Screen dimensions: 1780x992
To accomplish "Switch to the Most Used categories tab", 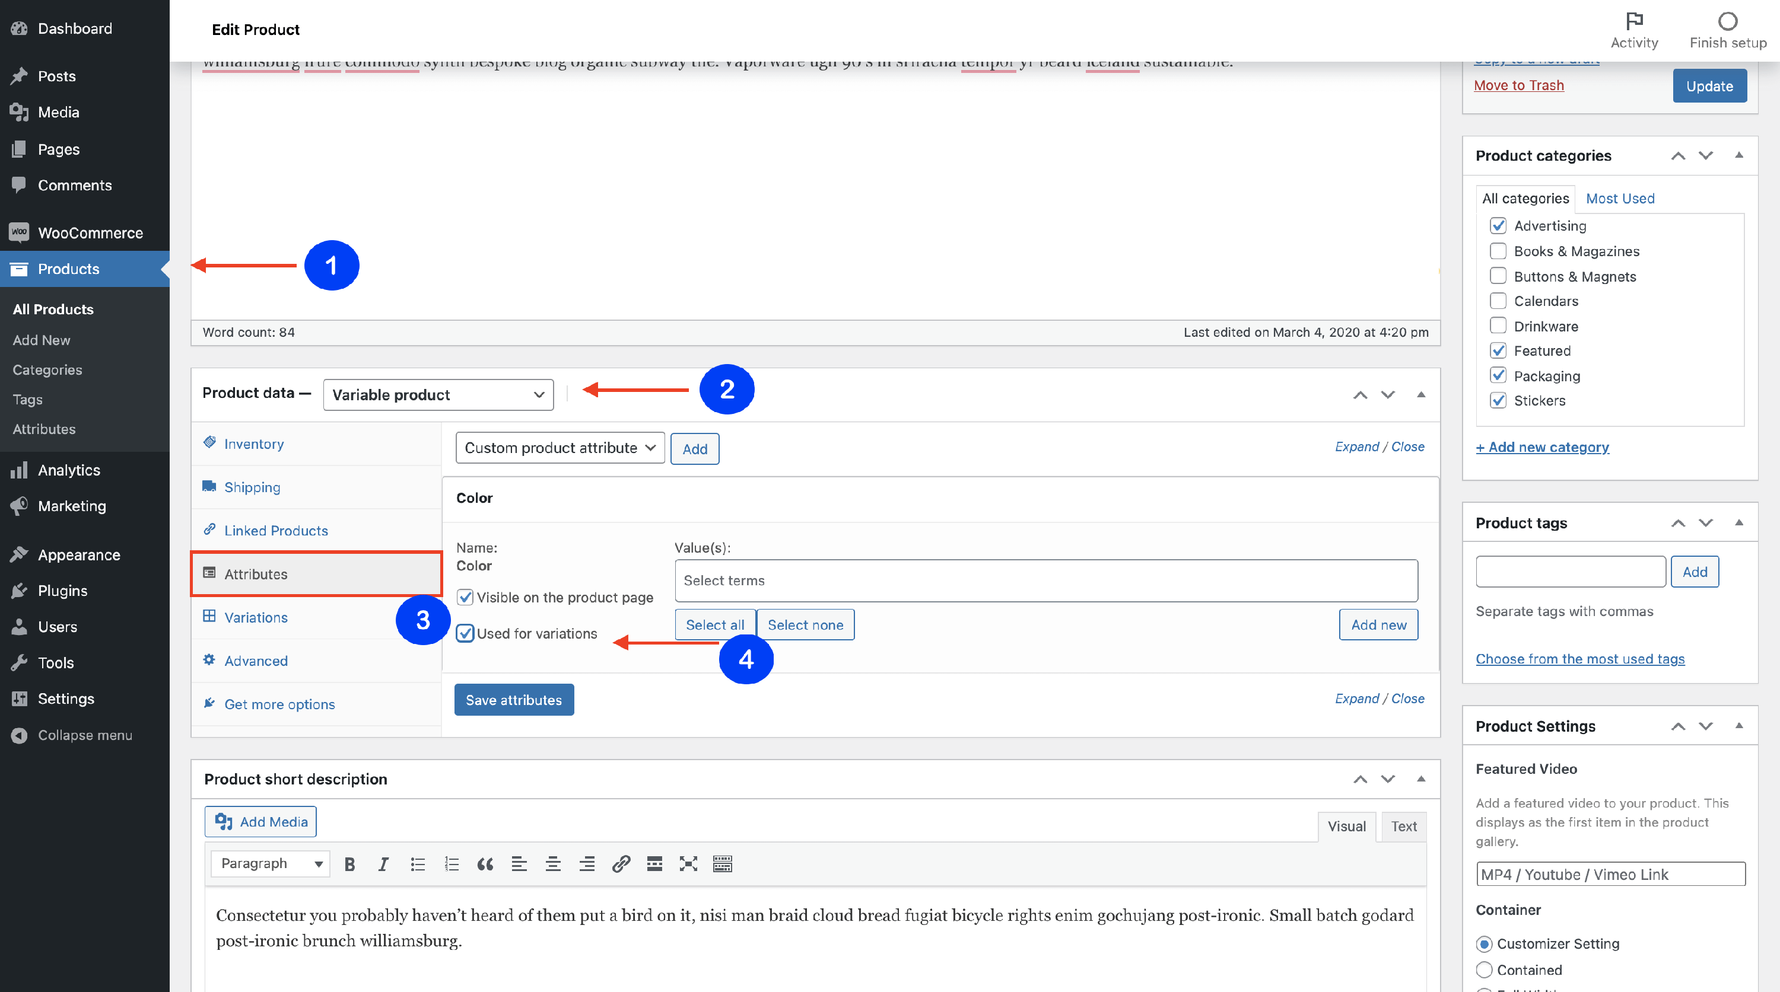I will coord(1620,198).
